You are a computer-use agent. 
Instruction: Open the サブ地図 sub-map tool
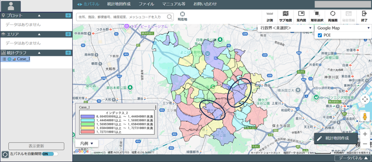[286, 16]
